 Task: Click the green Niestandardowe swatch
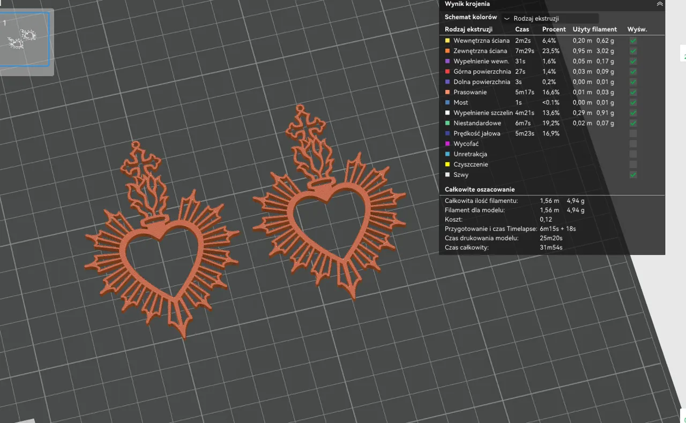click(x=448, y=123)
